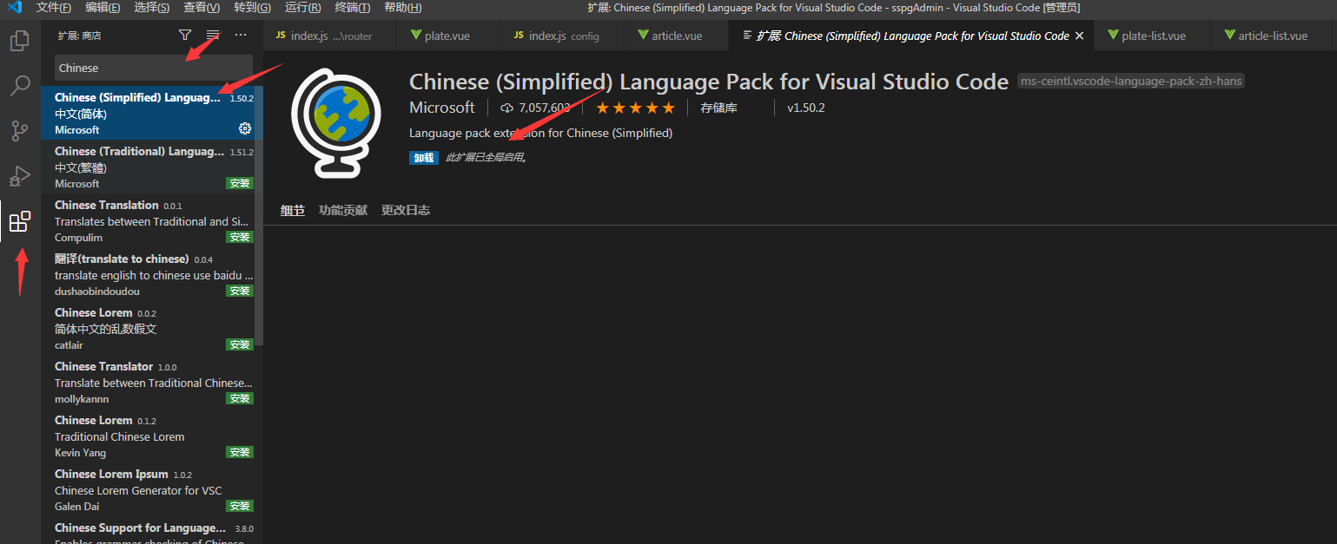Screen dimensions: 1337x544
Task: Open the 转到(G) menu
Action: tap(253, 8)
